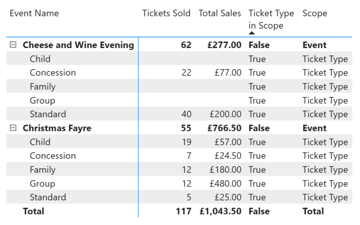Select the Cheese and Wine Evening row label

pos(78,45)
